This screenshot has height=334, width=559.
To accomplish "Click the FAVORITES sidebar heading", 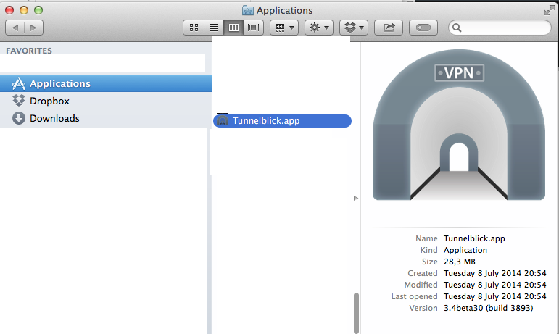I will (29, 51).
